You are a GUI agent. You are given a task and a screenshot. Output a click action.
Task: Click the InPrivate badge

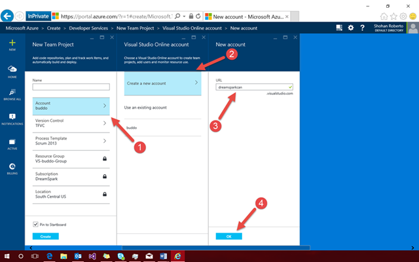click(38, 16)
